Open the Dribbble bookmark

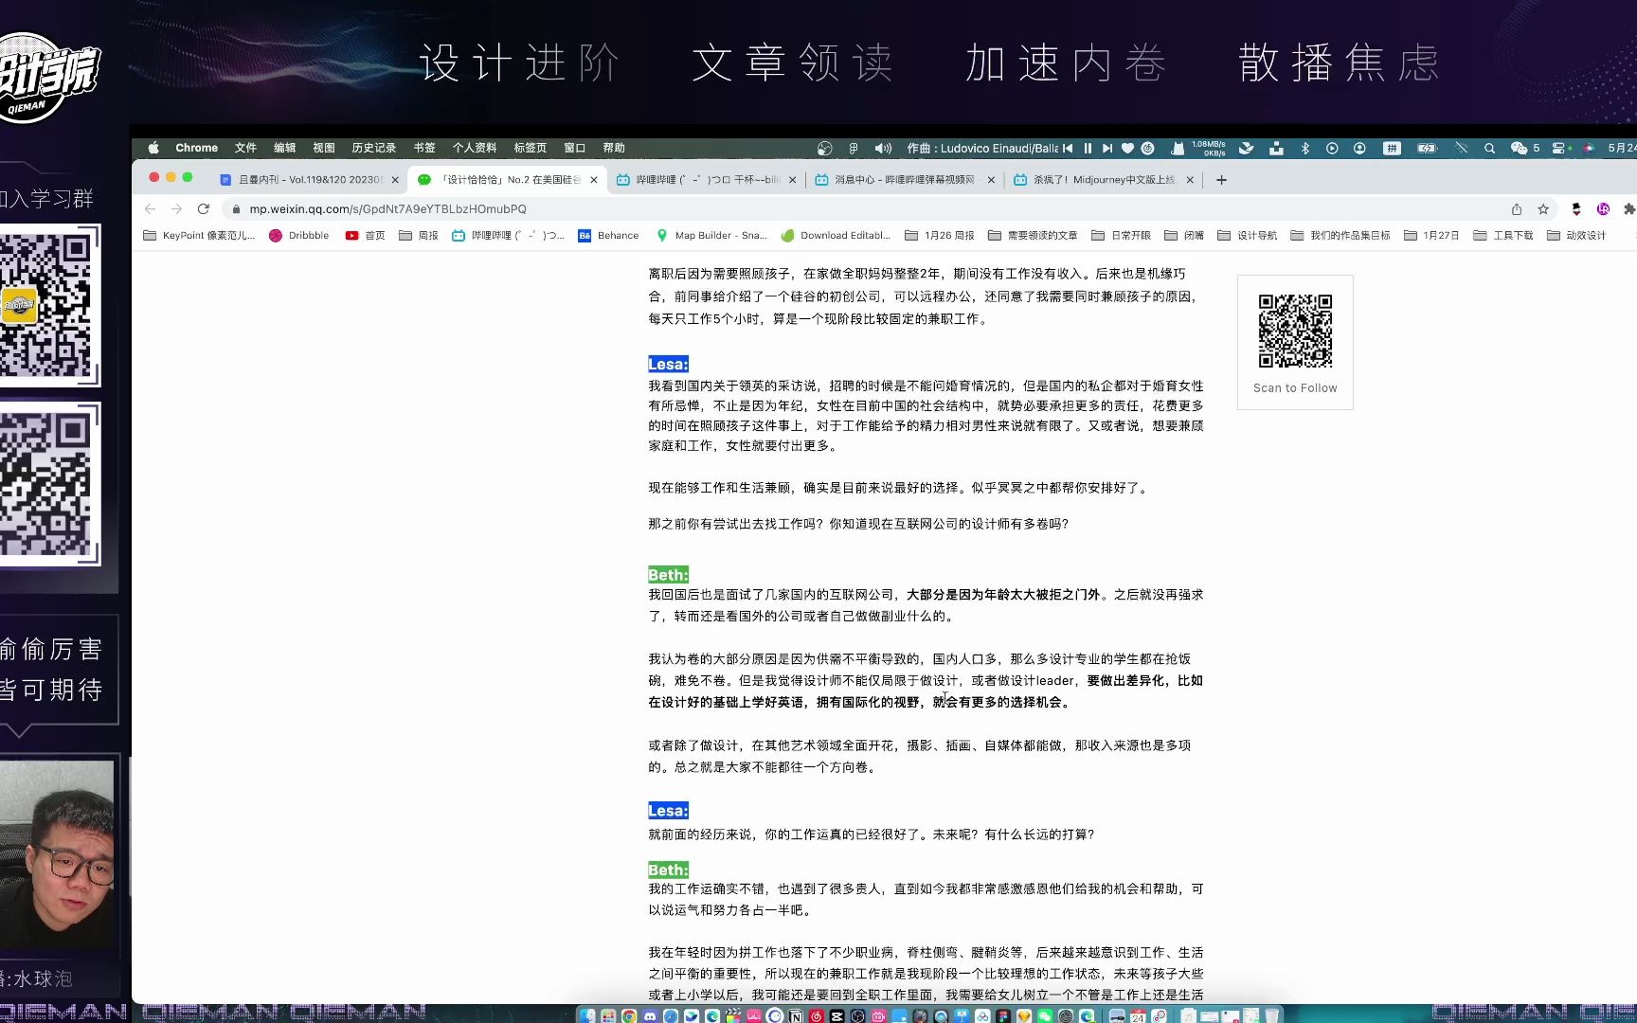click(x=299, y=236)
